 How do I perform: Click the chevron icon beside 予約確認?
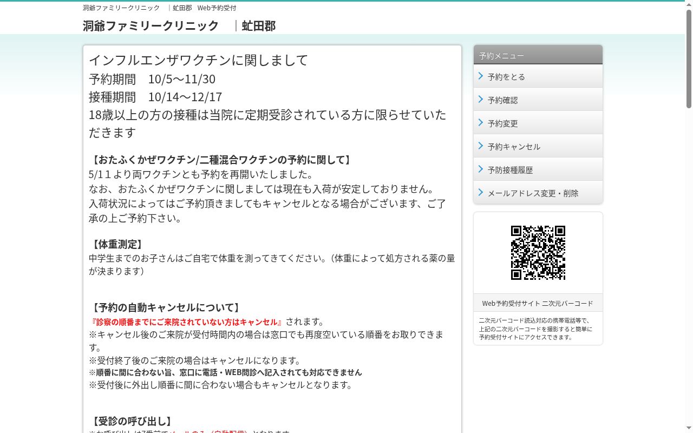tap(480, 99)
